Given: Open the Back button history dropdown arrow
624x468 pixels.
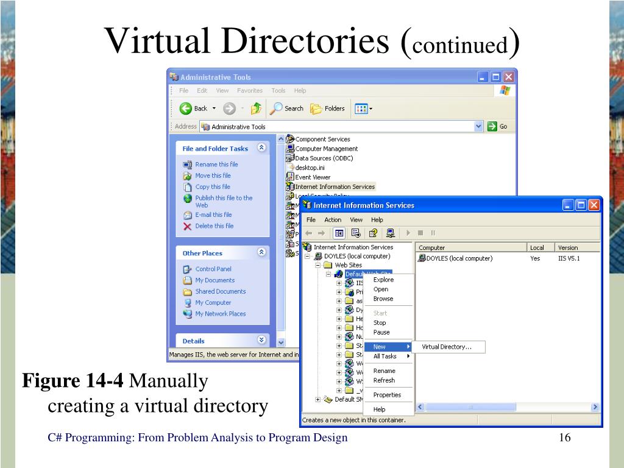Looking at the screenshot, I should click(214, 108).
